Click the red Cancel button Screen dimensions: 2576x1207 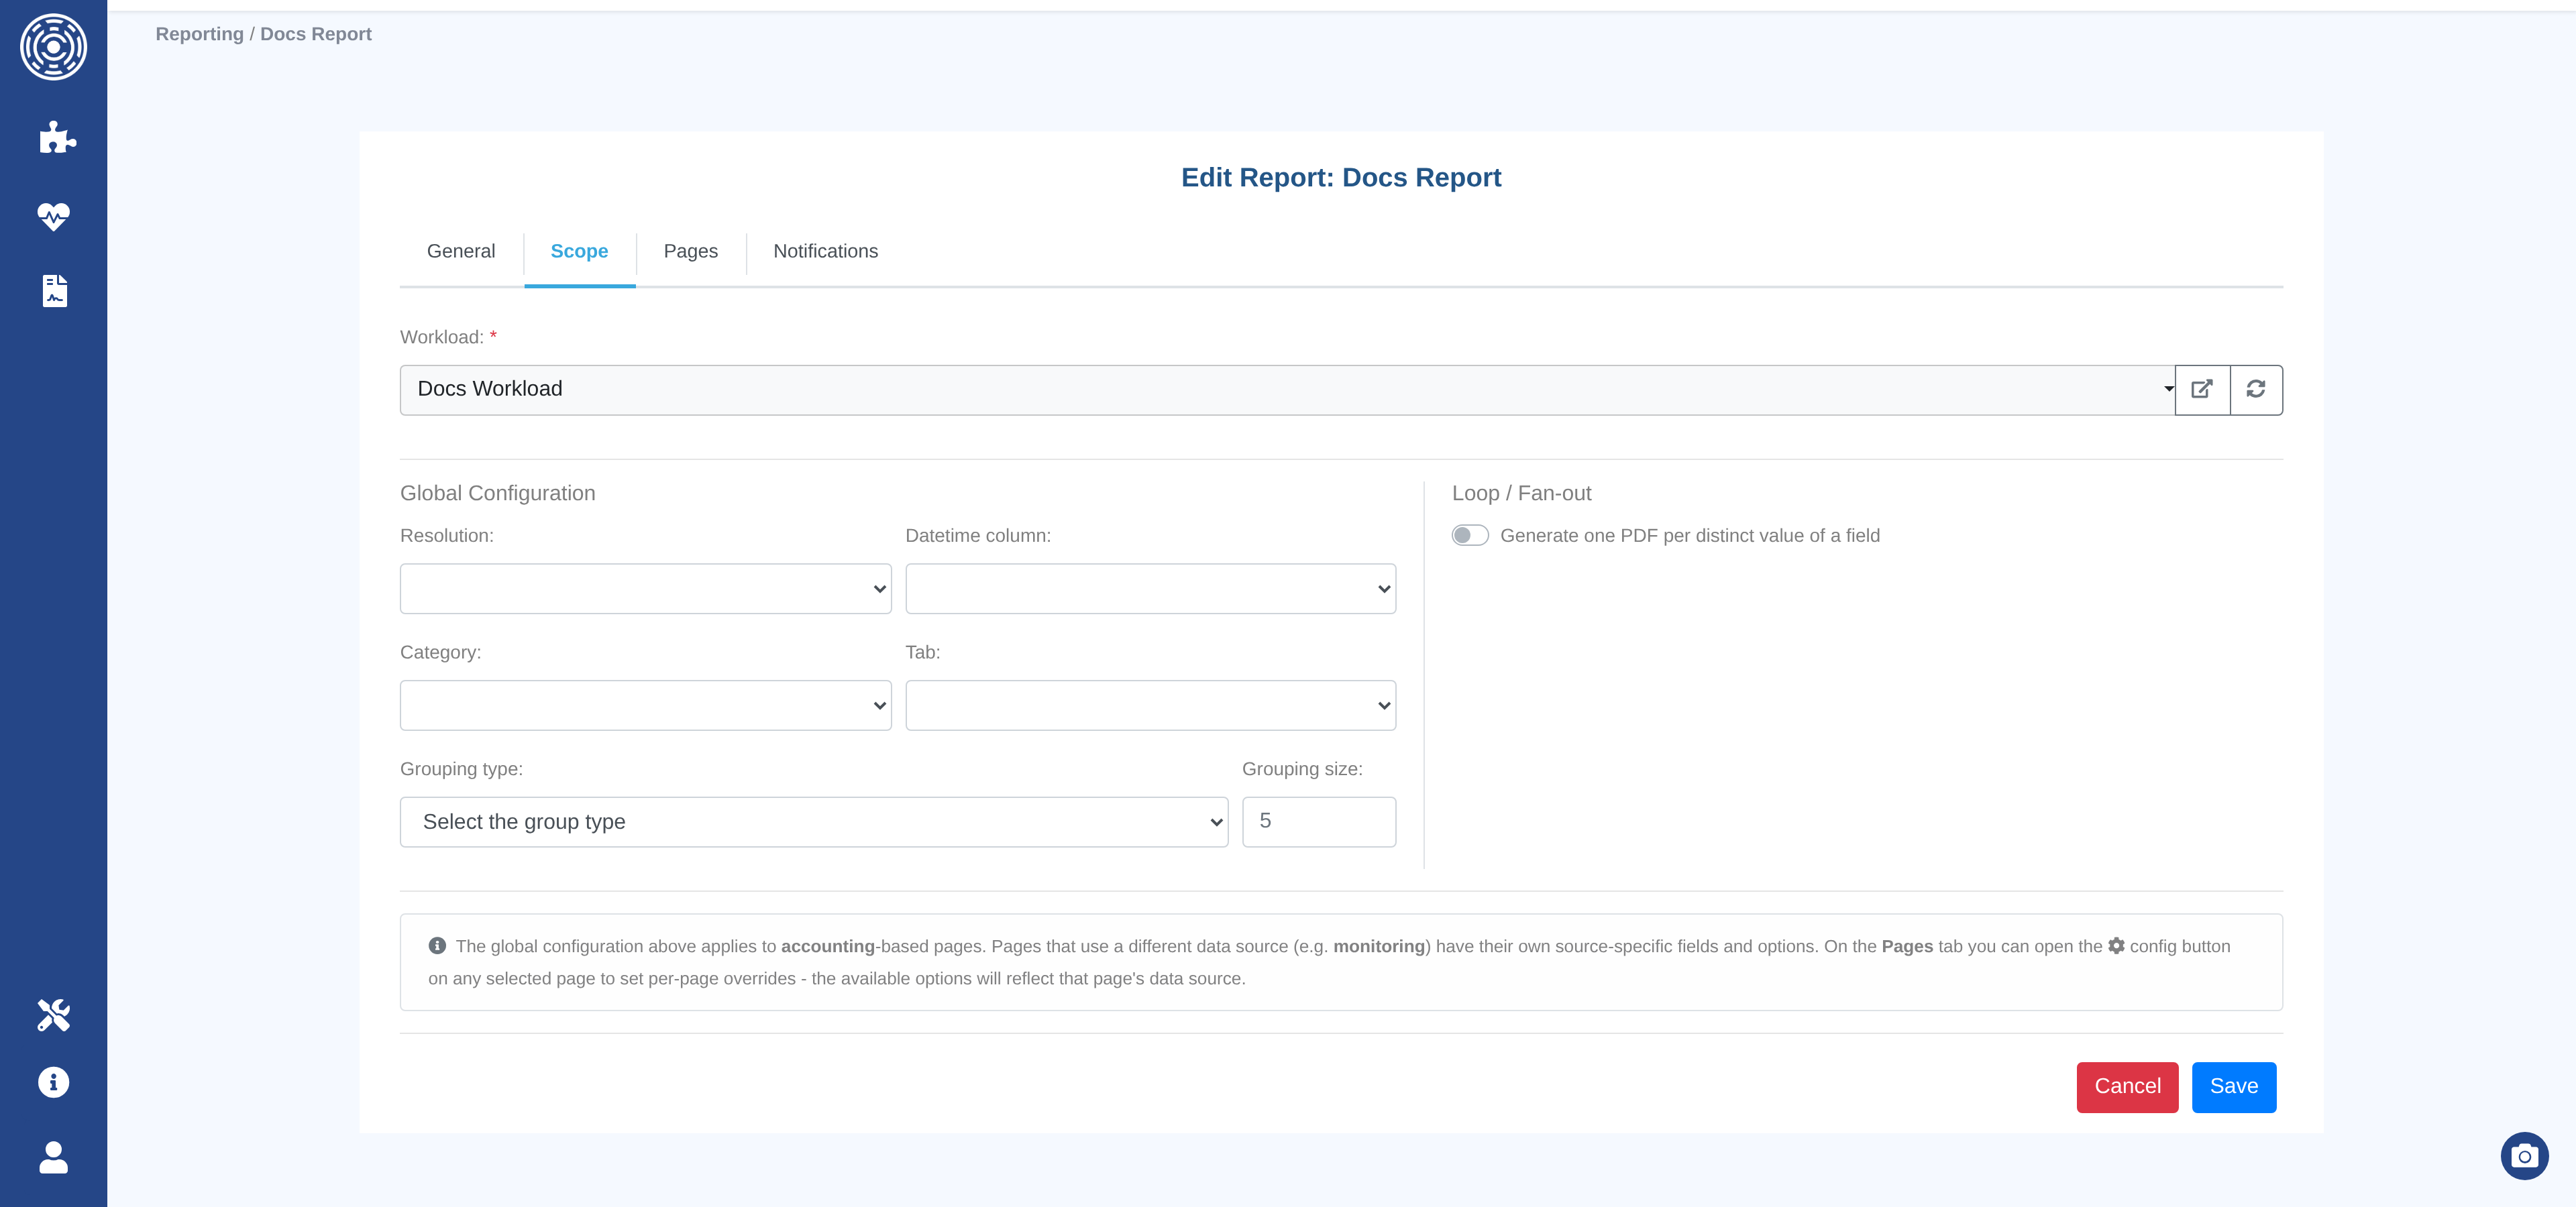tap(2127, 1086)
